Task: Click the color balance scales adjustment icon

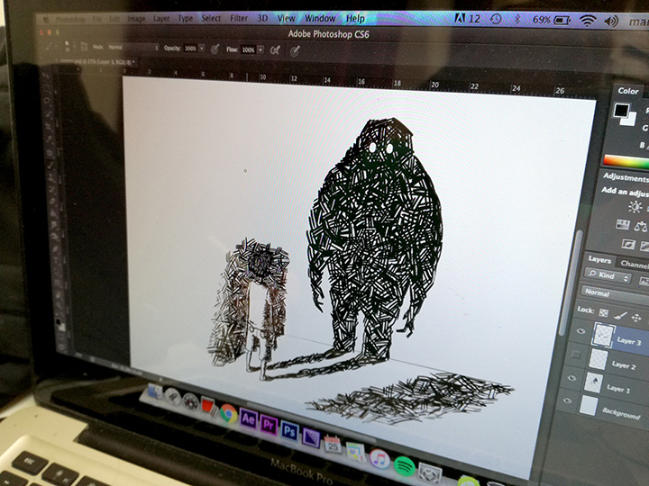Action: pos(641,226)
